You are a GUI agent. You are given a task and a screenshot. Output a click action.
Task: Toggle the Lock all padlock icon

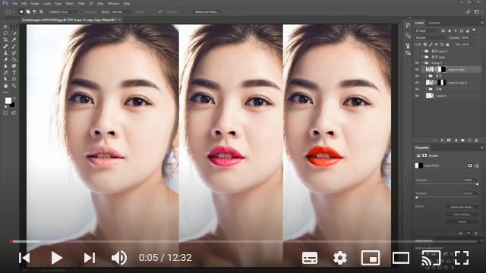coord(447,45)
